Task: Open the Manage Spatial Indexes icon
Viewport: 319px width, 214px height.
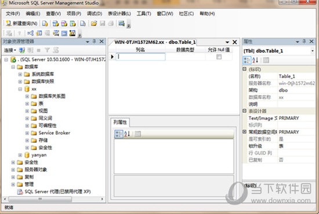Action: tap(72, 33)
